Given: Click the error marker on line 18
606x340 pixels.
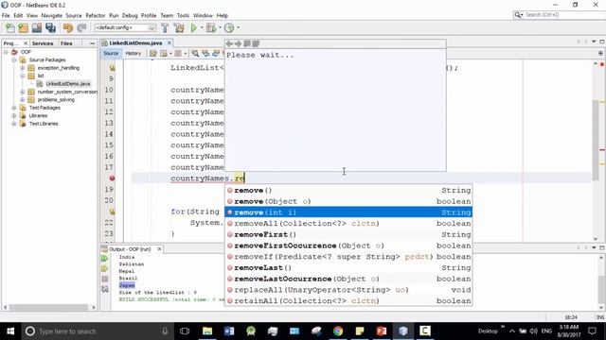Looking at the screenshot, I should 112,178.
